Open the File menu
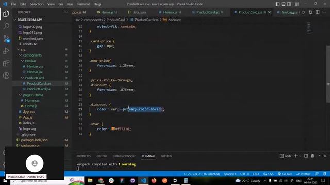 13,4
